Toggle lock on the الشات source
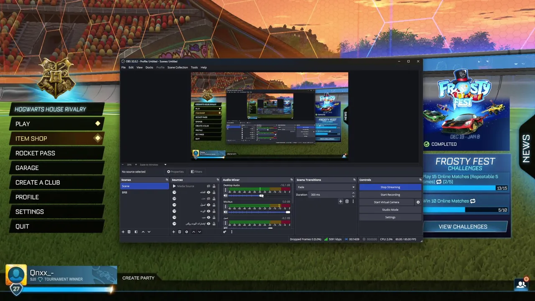This screenshot has width=535, height=301. click(214, 192)
